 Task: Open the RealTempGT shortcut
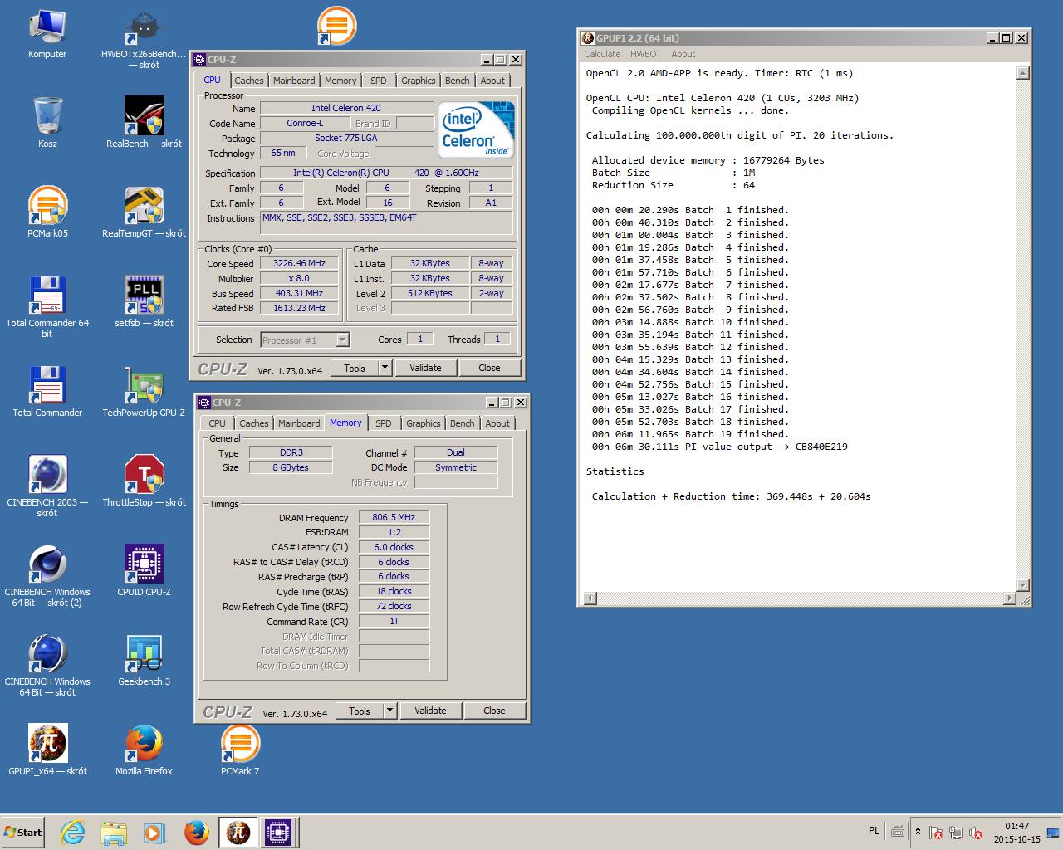144,212
